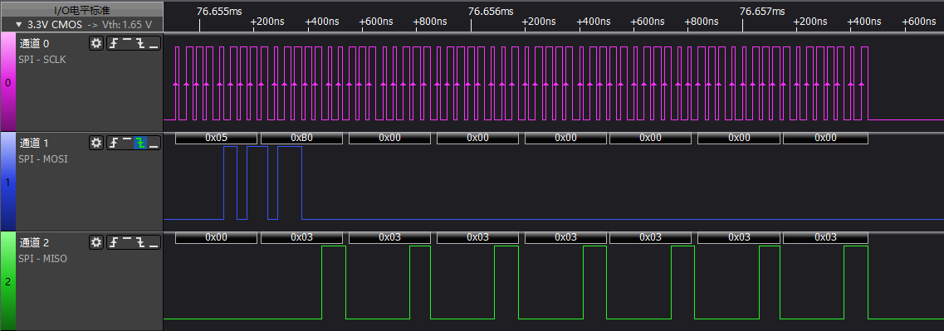Open settings gear for 通道 2
Image resolution: width=944 pixels, height=331 pixels.
point(96,242)
